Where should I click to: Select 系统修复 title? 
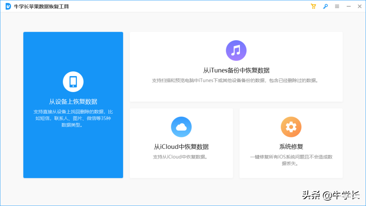point(291,146)
